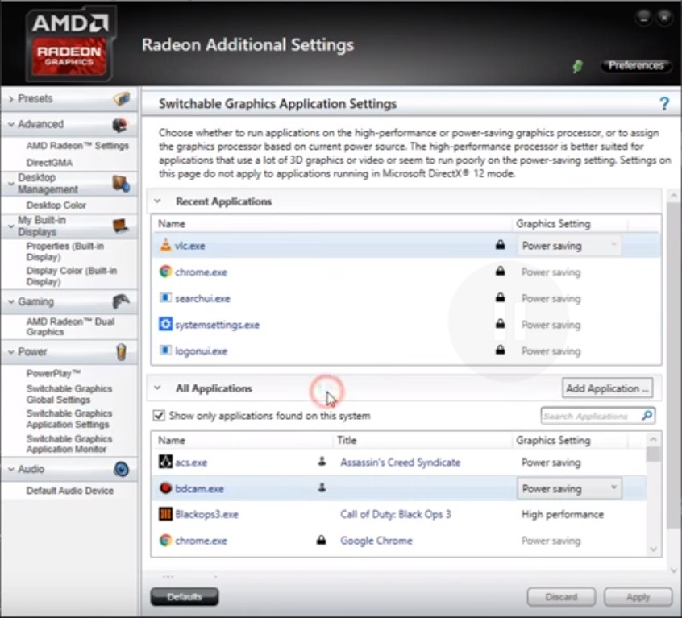This screenshot has width=682, height=618.
Task: Open Properties (Built-in Display) page
Action: click(65, 251)
